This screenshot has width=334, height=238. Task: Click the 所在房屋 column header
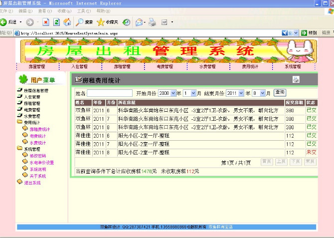coord(201,103)
